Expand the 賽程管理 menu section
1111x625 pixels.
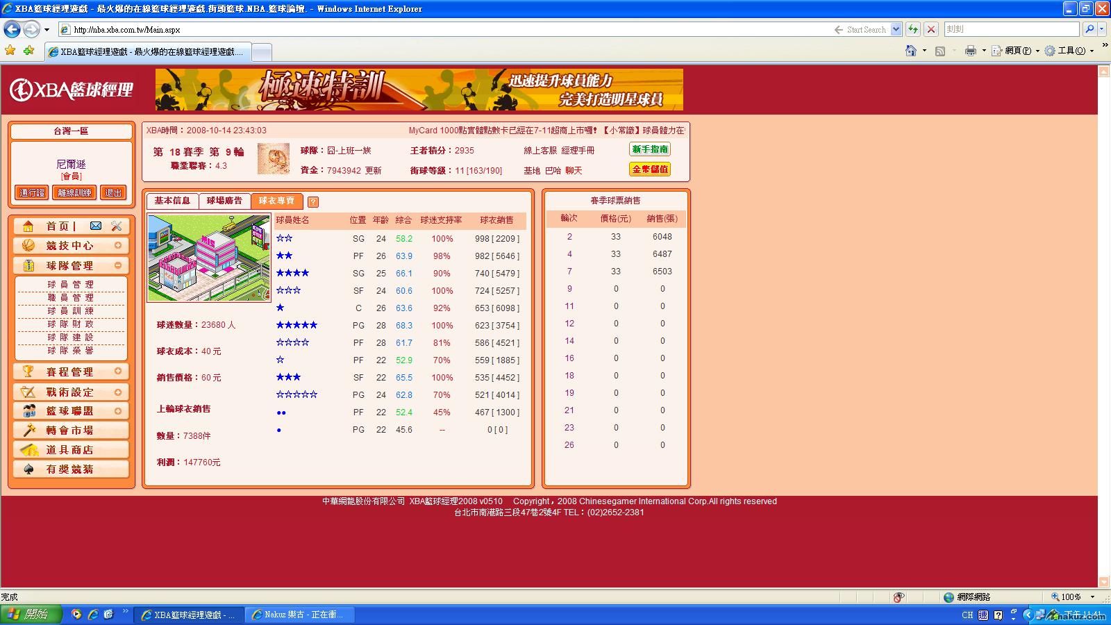[118, 372]
